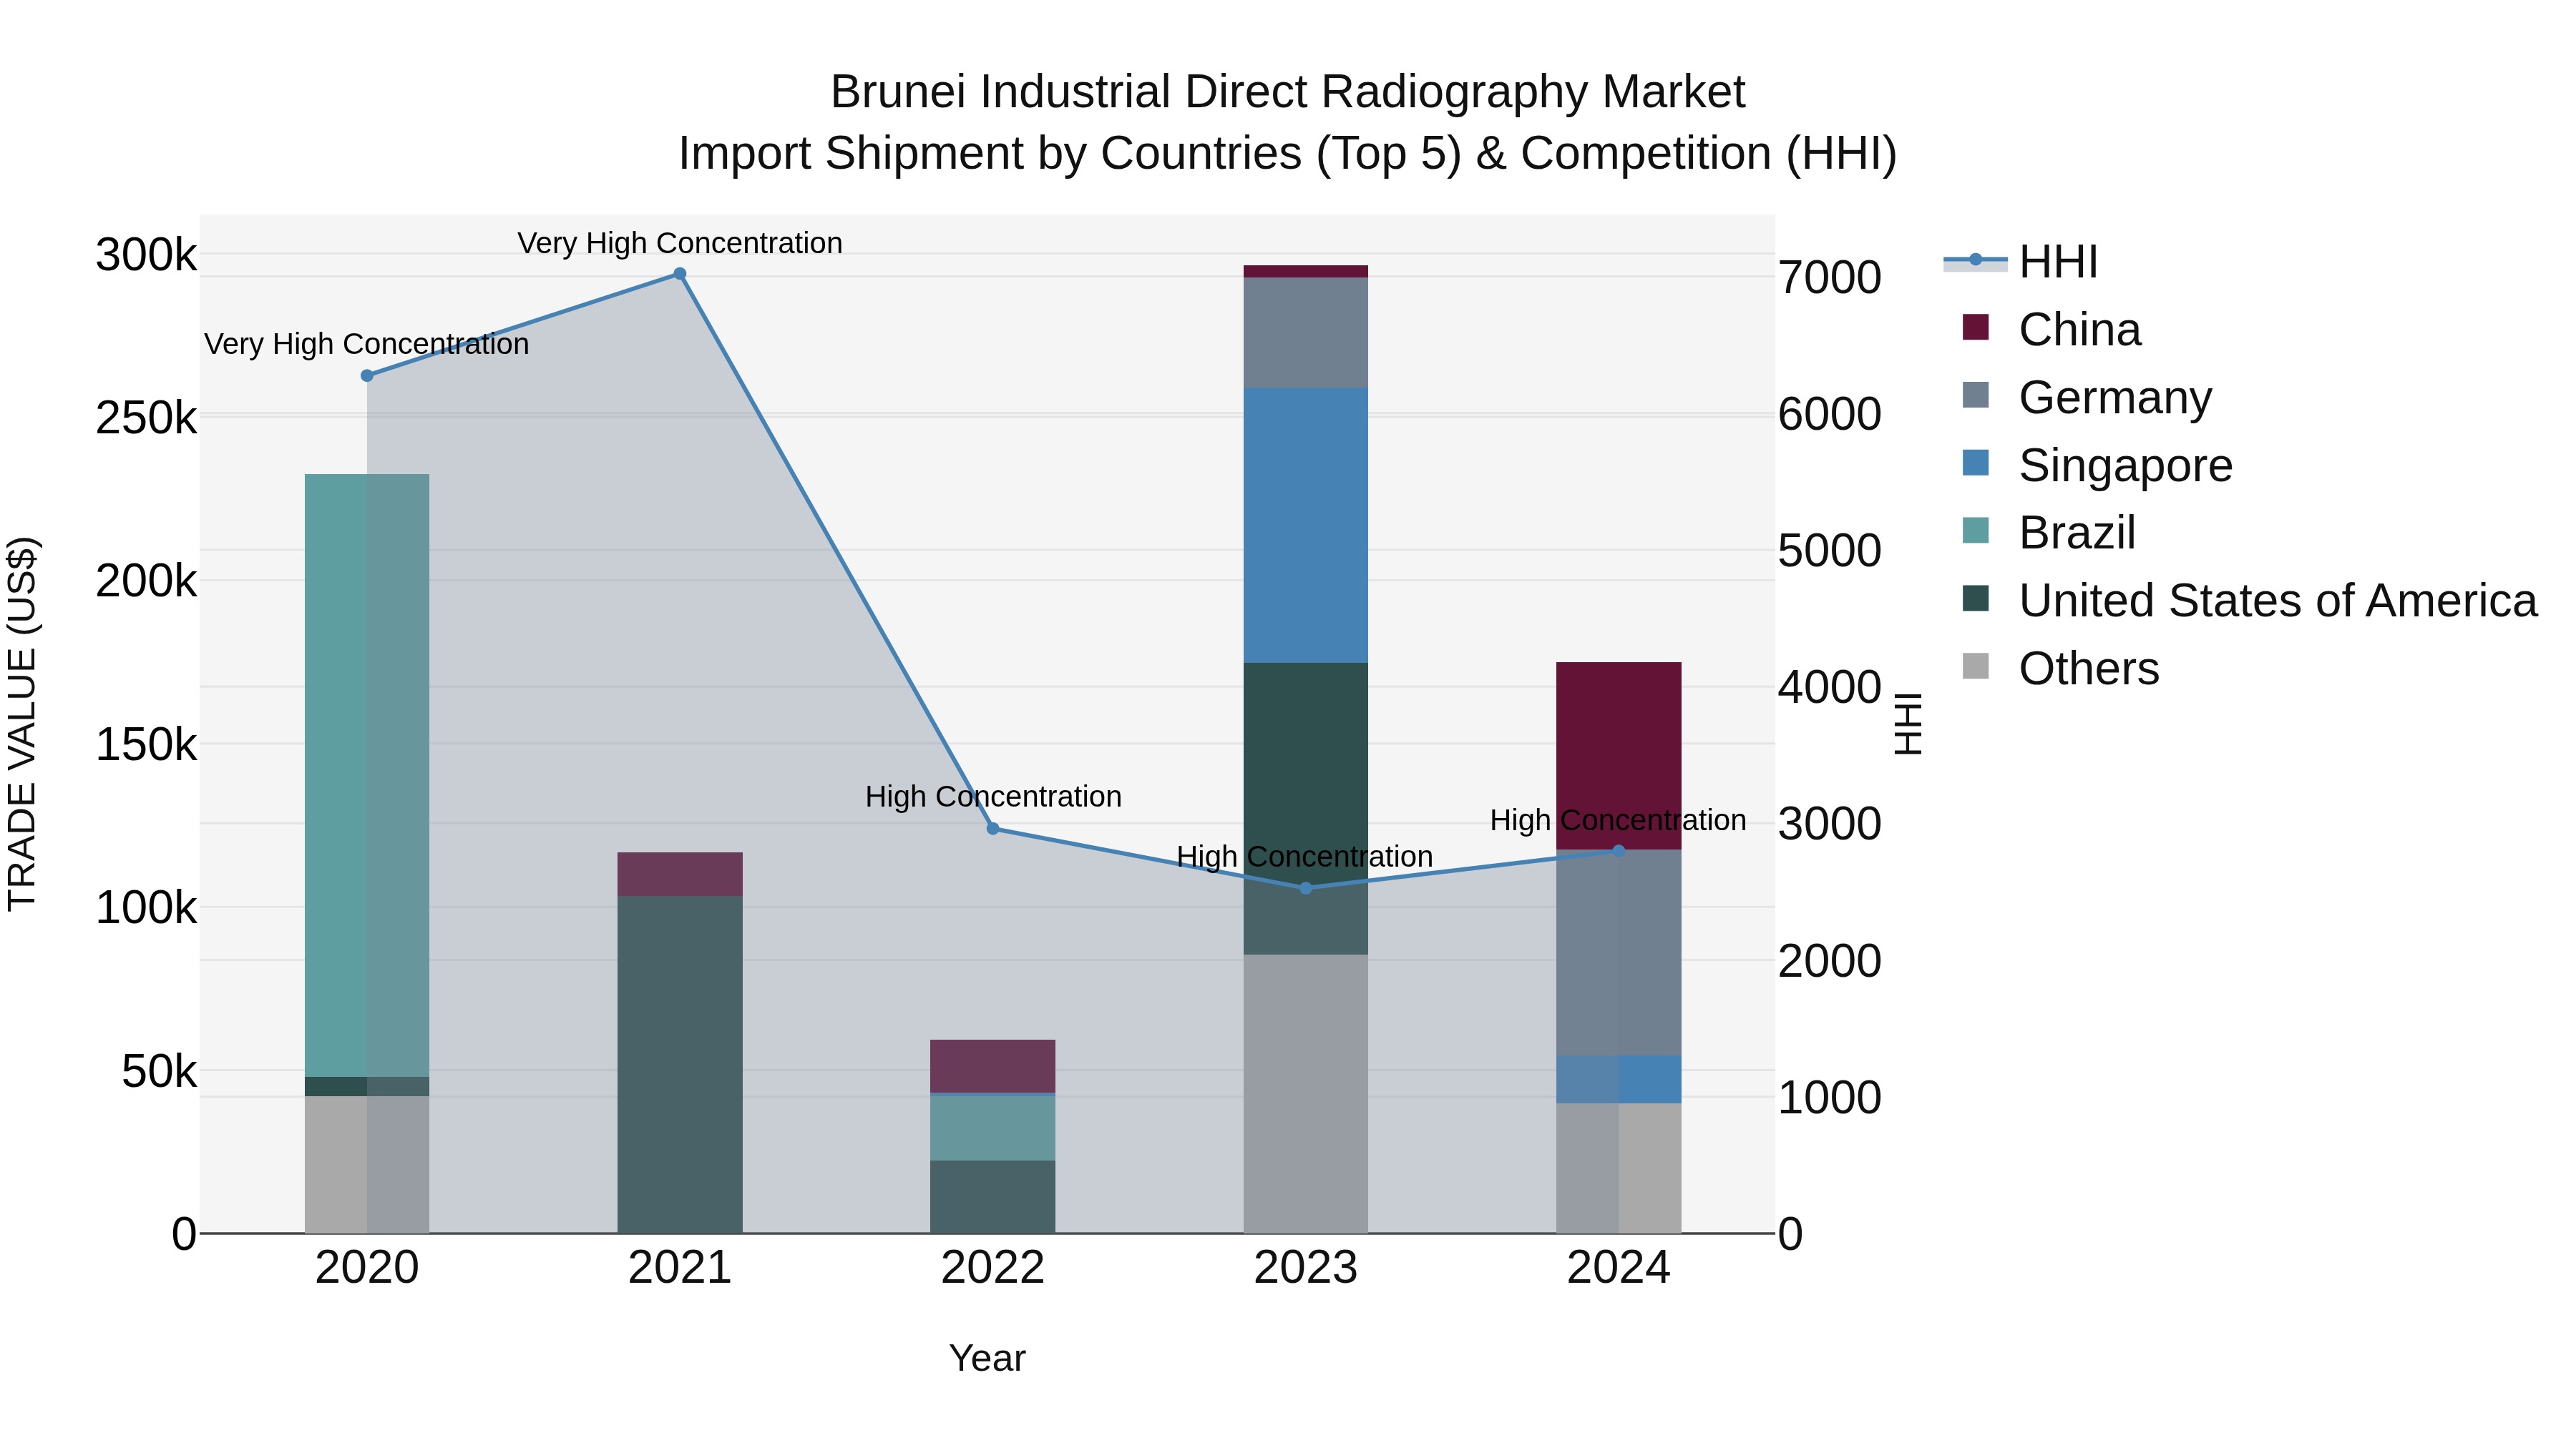
Task: Click the chart title 'Brunei Industrial Direct Radiography Market'
Action: click(1288, 92)
